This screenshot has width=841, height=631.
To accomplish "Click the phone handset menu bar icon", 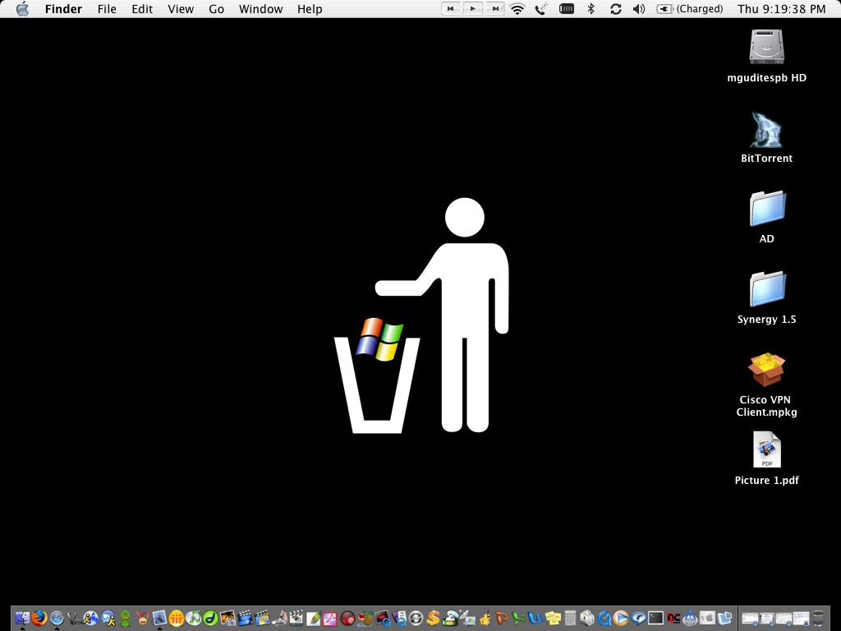I will [540, 8].
